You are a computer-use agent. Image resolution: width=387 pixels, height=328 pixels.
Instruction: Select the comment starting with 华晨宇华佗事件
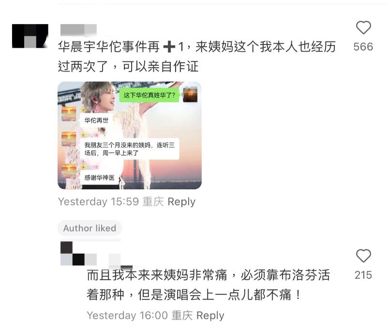197,57
